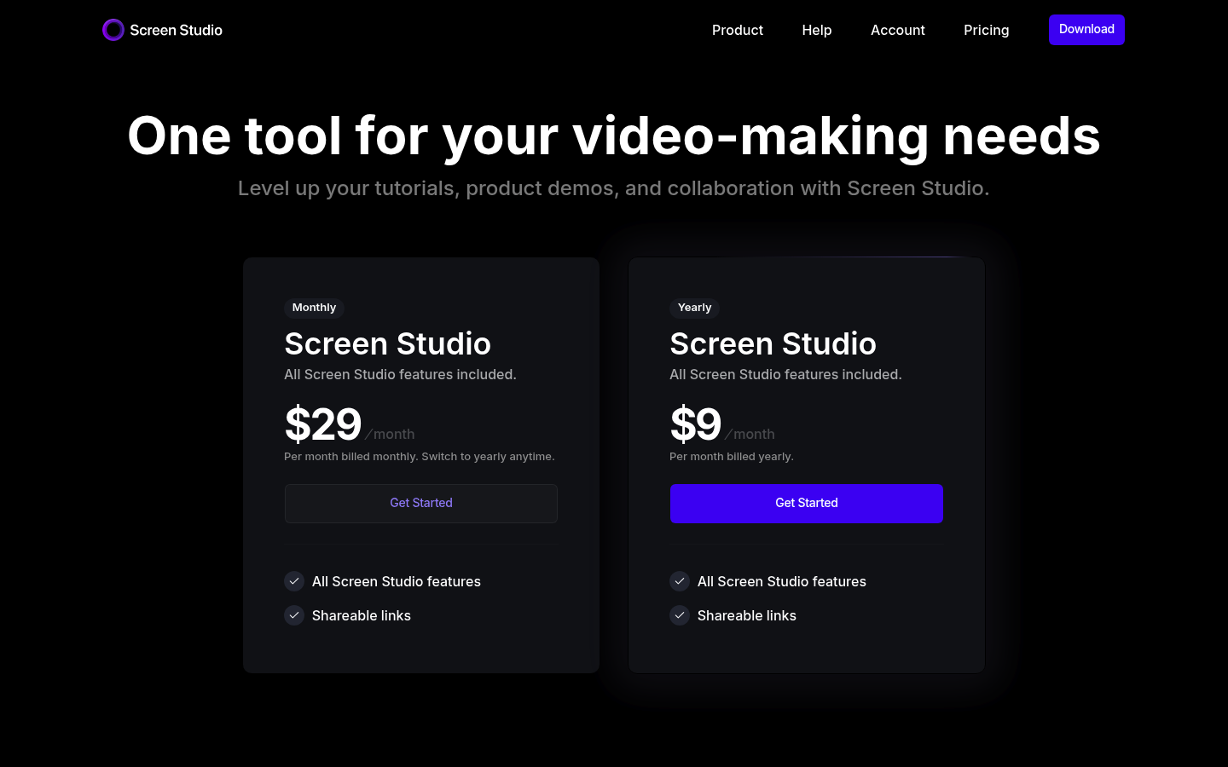1228x767 pixels.
Task: Click the Download button in header
Action: point(1086,30)
